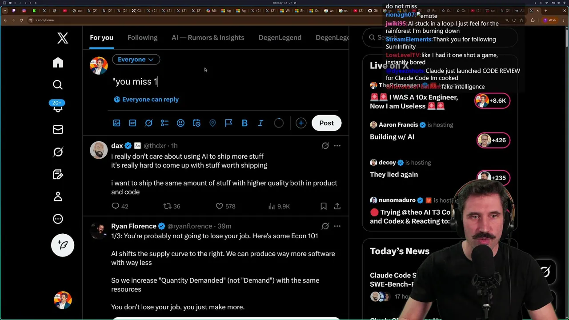Open "Building w/ AI" live stream
The width and height of the screenshot is (569, 320).
pos(392,137)
